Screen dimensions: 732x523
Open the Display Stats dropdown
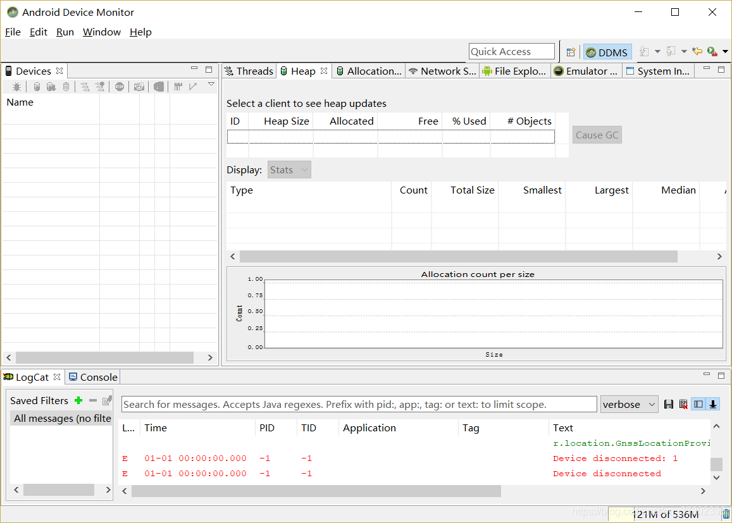pos(289,170)
